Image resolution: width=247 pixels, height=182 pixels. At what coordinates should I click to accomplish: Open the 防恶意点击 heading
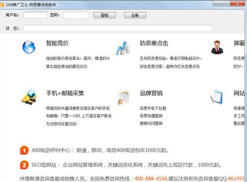coord(154,43)
